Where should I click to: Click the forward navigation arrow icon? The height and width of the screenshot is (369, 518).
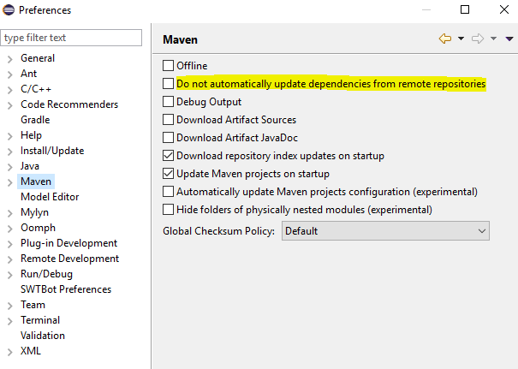(x=478, y=39)
